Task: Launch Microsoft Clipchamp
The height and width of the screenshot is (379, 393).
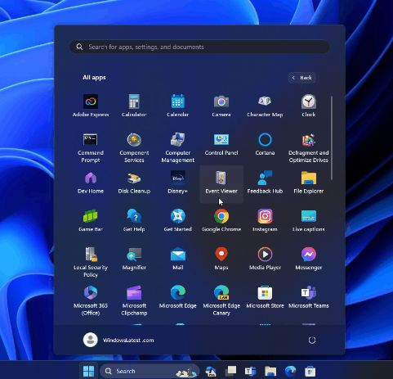Action: tap(134, 300)
